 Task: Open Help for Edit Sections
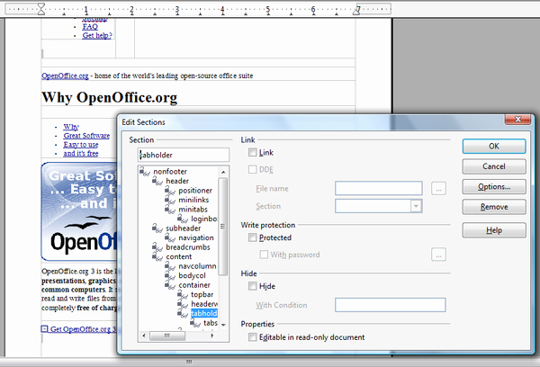point(494,230)
